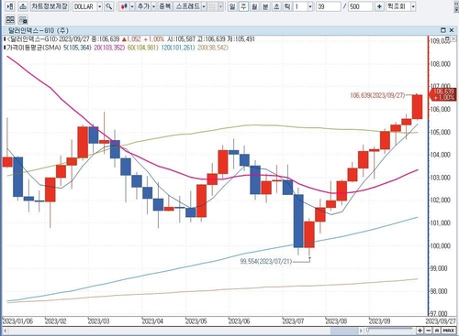Switch to second period 초
The height and width of the screenshot is (336, 459).
tap(276, 6)
